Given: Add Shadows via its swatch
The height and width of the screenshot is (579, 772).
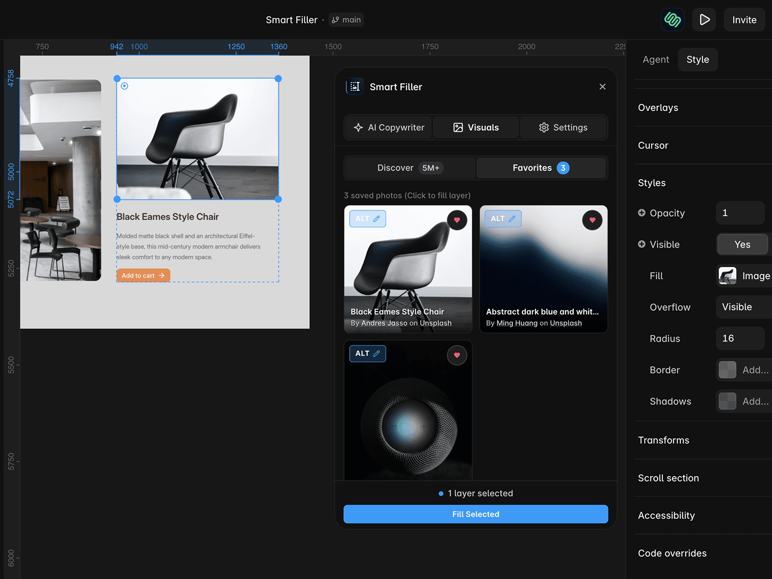Looking at the screenshot, I should [728, 401].
